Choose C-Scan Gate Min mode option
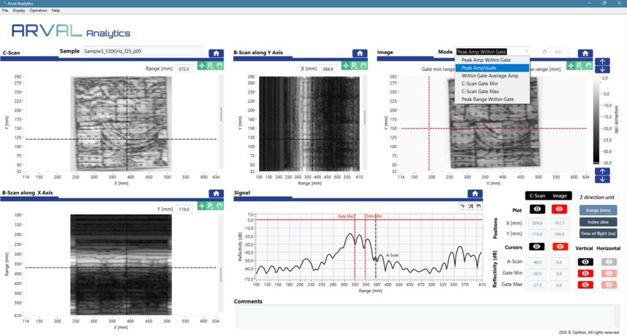The image size is (627, 336). tap(492, 83)
